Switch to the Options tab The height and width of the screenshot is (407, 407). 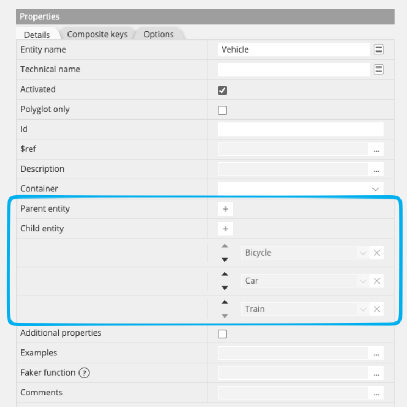point(159,34)
